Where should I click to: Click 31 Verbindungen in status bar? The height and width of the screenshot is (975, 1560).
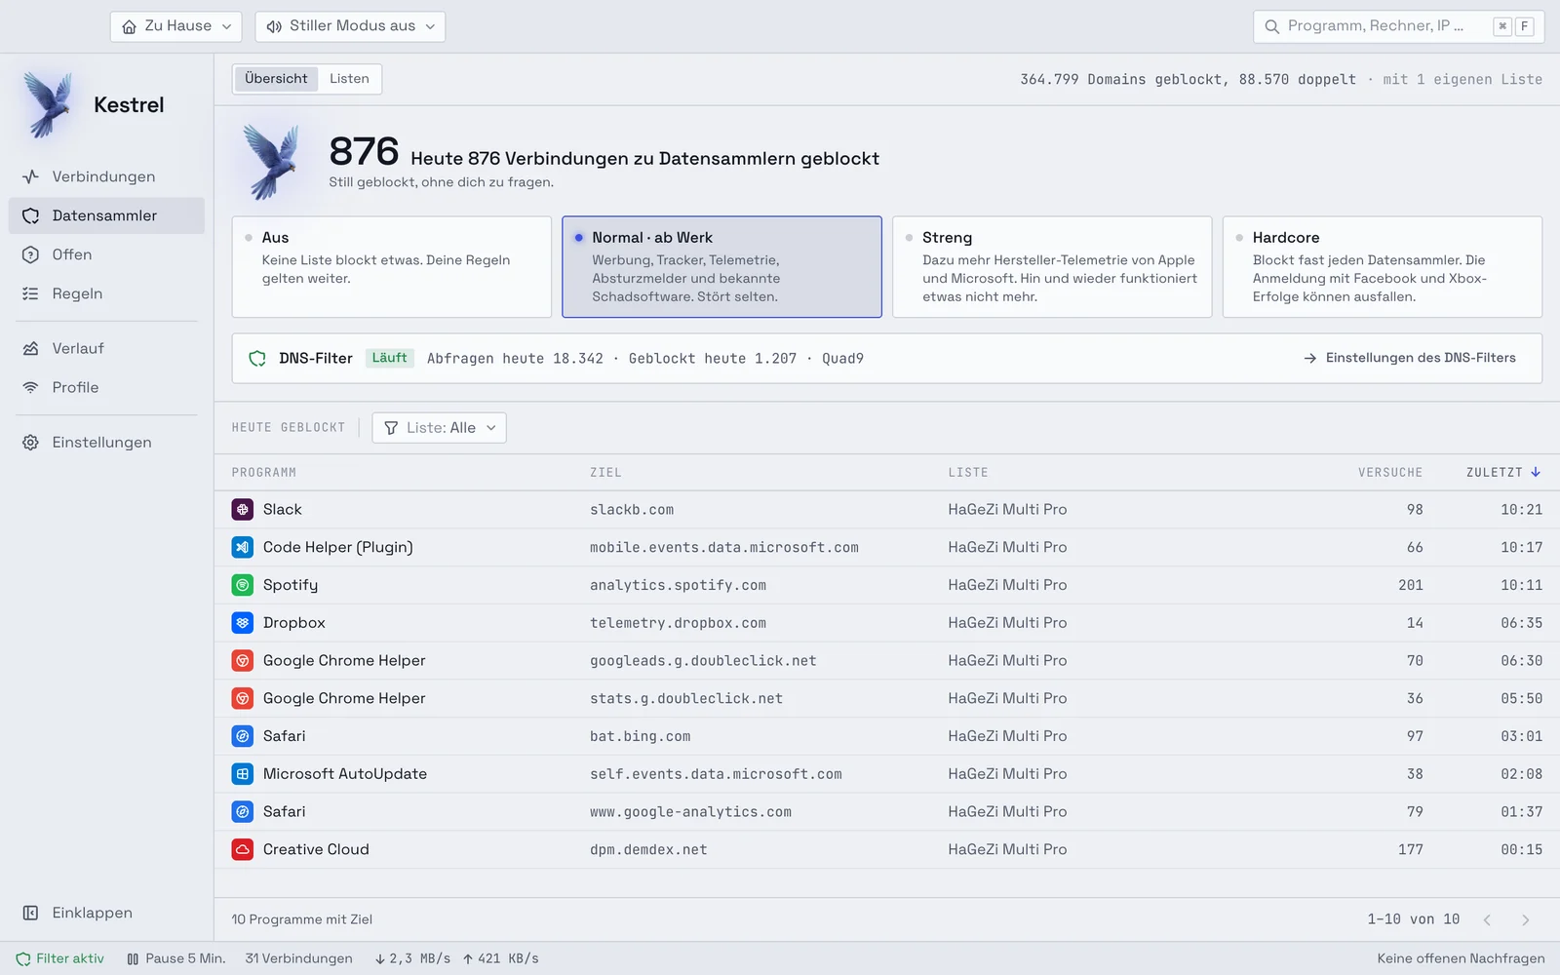click(x=298, y=958)
